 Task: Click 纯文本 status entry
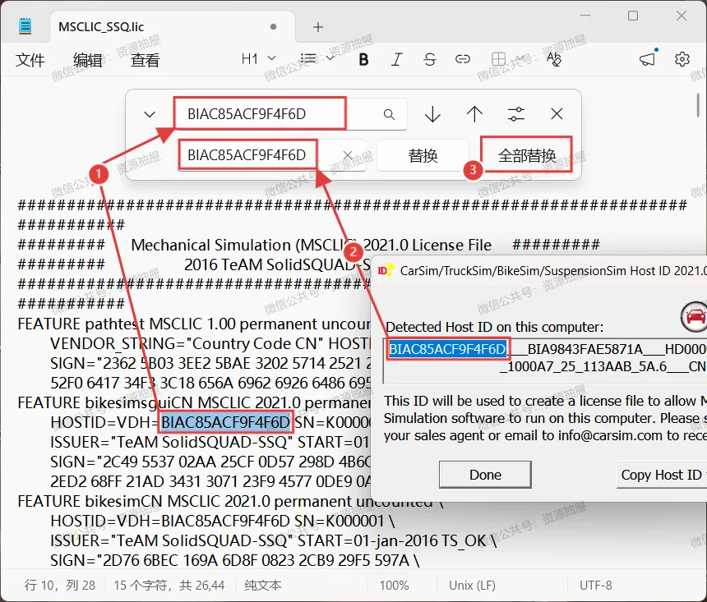[x=263, y=586]
